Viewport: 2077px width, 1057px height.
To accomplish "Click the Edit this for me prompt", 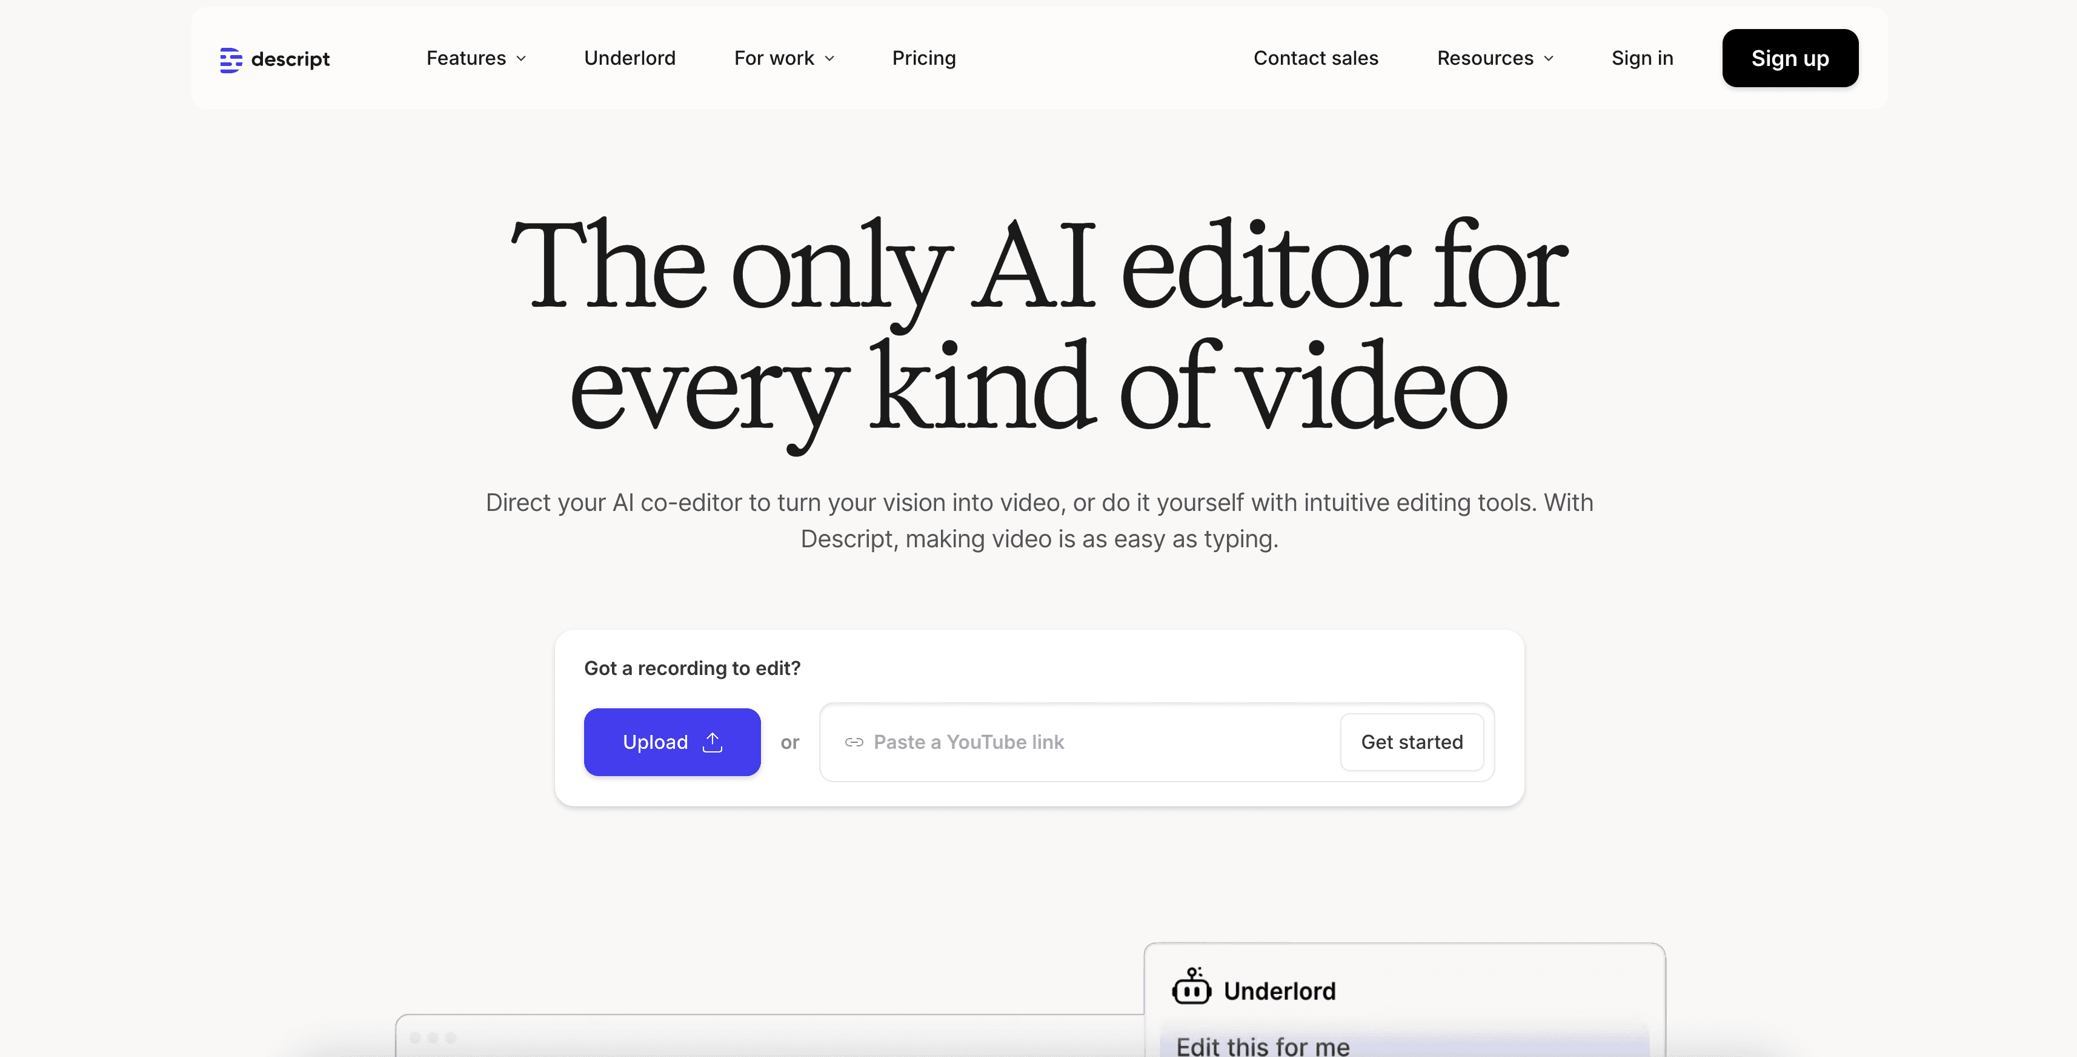I will point(1263,1045).
